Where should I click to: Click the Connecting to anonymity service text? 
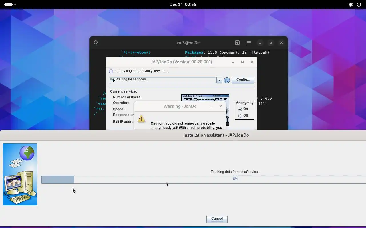(x=141, y=71)
